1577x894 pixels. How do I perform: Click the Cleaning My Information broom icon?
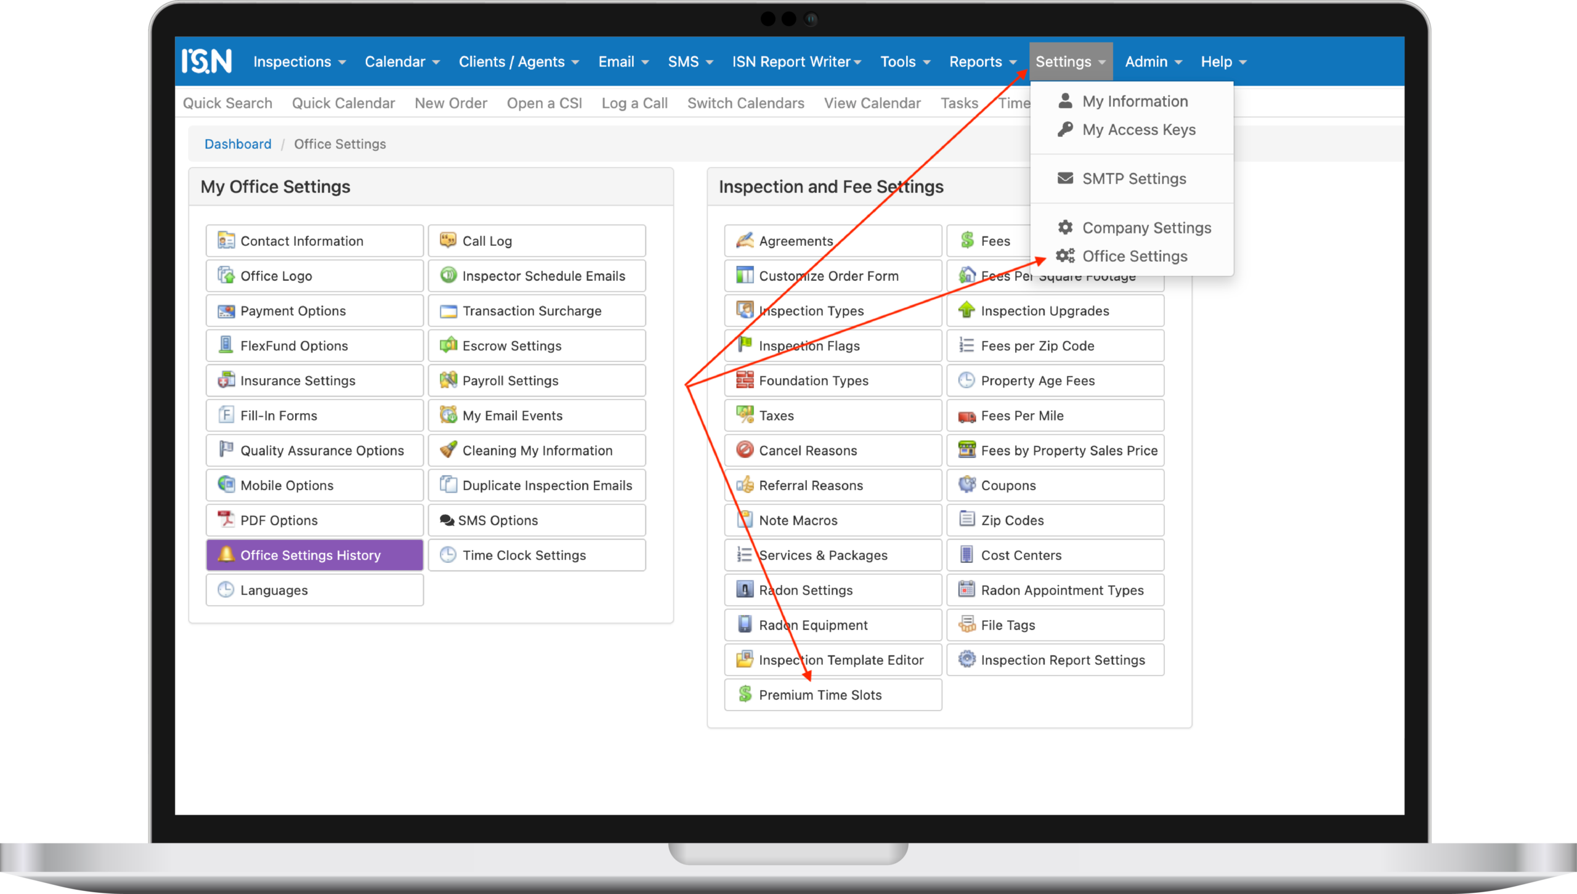448,450
